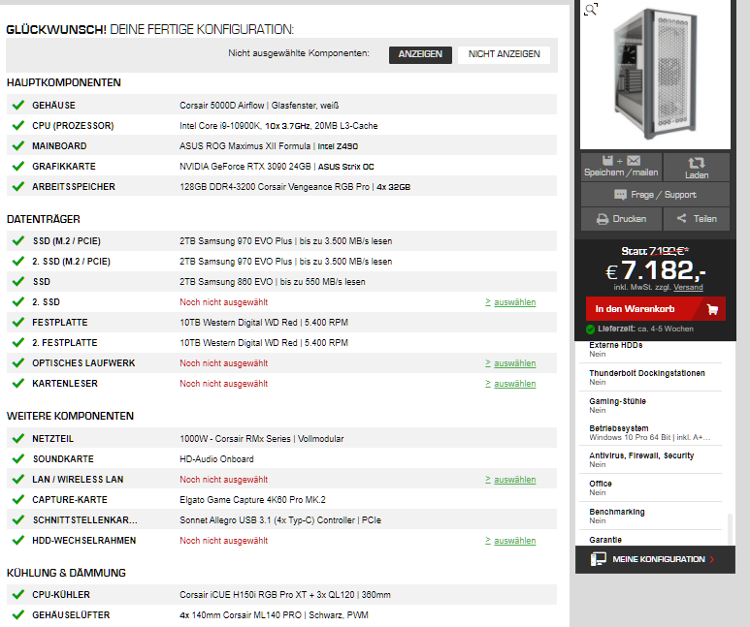This screenshot has height=627, width=750.
Task: Click Sonnet Allegro USB 3.1 Controller text
Action: click(280, 520)
